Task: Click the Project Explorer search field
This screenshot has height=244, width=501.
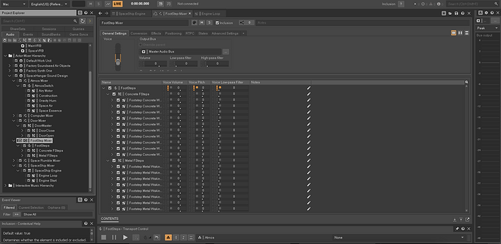Action: (x=39, y=21)
